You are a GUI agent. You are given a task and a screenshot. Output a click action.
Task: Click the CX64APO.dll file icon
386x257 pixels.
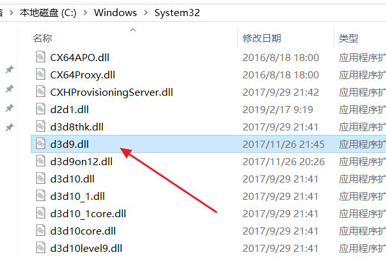(41, 57)
